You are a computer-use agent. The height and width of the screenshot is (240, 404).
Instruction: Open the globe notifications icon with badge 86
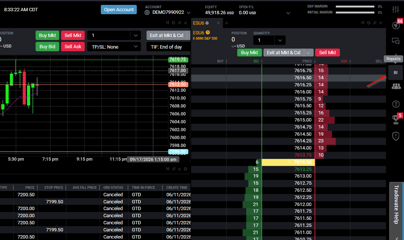tap(396, 25)
